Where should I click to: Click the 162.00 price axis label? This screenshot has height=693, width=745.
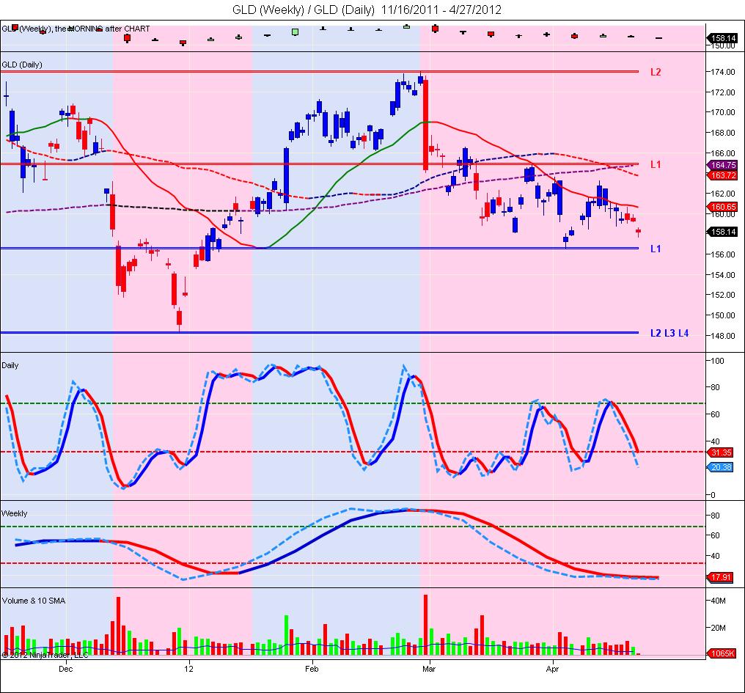pyautogui.click(x=723, y=194)
